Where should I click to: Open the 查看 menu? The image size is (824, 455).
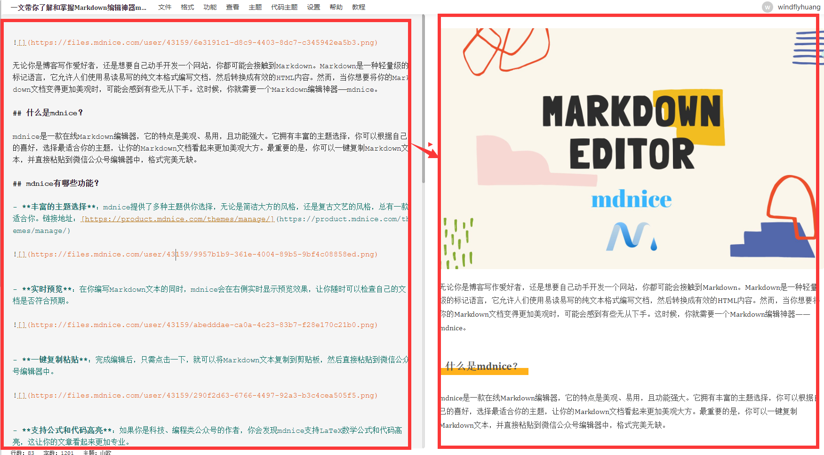click(x=232, y=7)
